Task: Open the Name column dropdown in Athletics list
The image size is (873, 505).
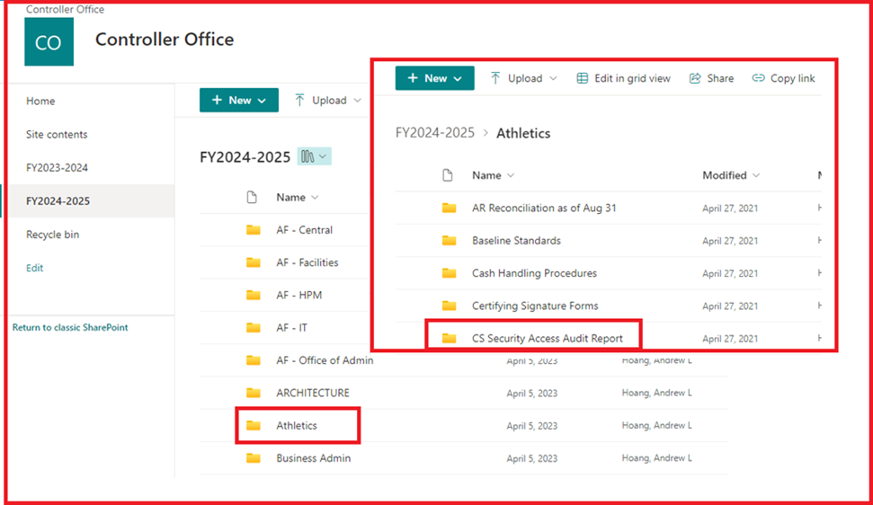Action: pyautogui.click(x=511, y=175)
